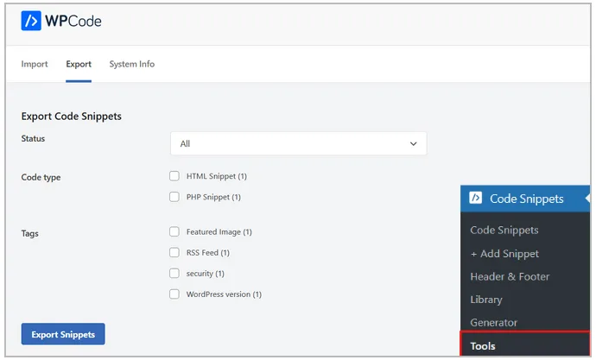Screen dimensions: 596x360
Task: Click the Export Code Snippets heading
Action: pos(72,117)
